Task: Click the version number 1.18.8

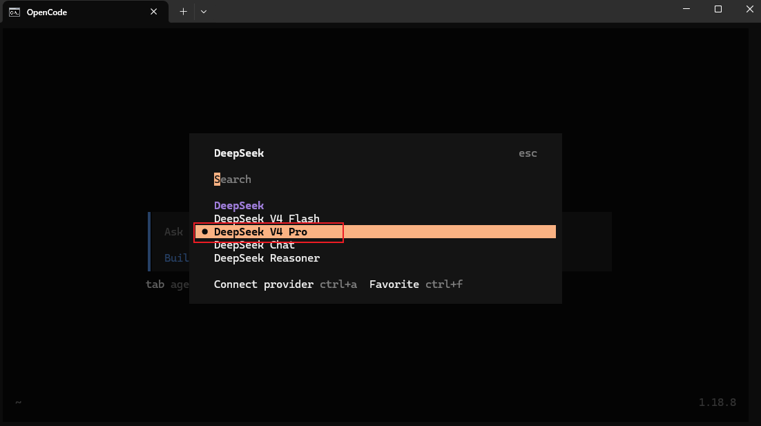Action: pyautogui.click(x=717, y=403)
